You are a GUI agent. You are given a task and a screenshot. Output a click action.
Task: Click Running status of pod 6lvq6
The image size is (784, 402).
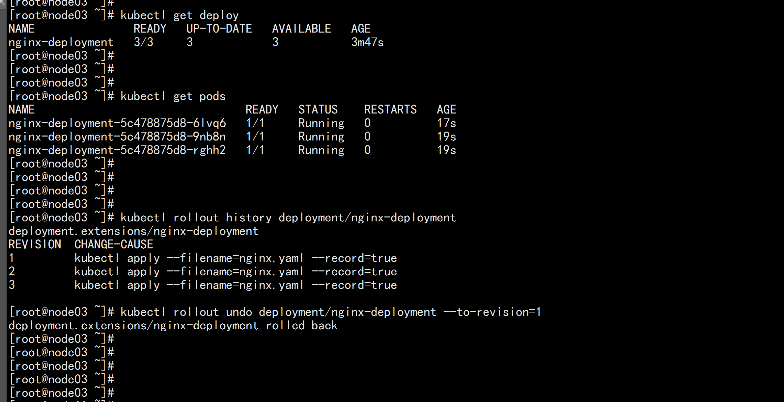321,123
